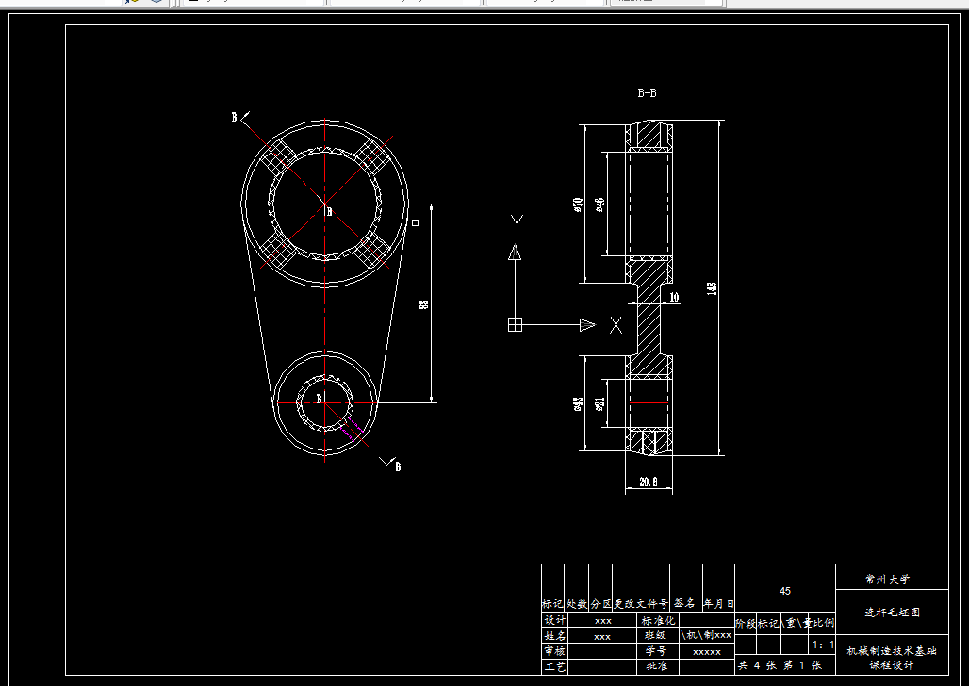Select the 20.8 width dimension text

tap(649, 482)
